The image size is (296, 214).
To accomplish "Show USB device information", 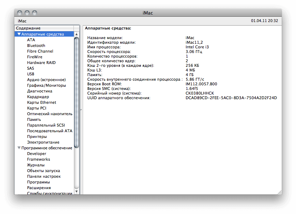I will tap(31, 74).
